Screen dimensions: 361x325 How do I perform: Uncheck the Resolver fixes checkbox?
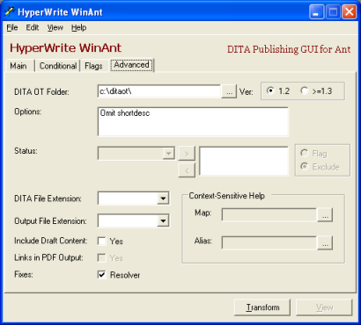pos(102,275)
